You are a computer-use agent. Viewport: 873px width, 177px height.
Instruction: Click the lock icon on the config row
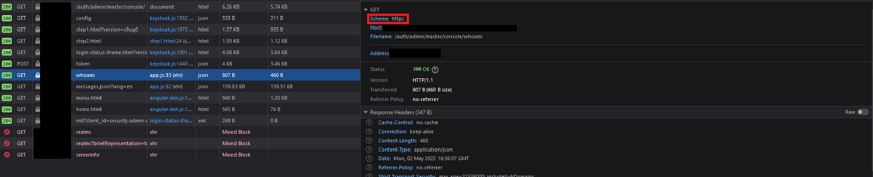coord(37,18)
